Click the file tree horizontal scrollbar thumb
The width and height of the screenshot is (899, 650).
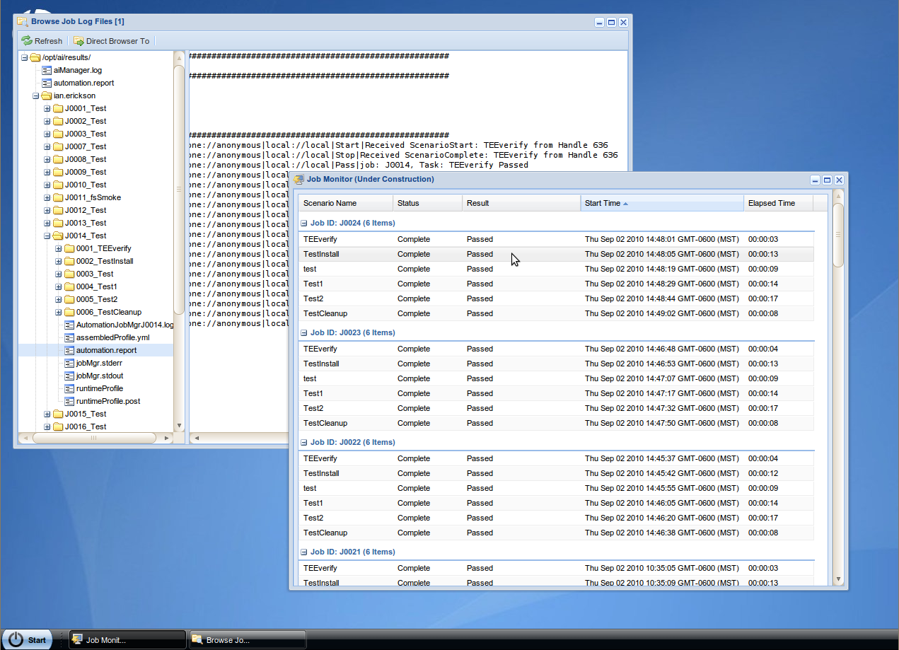click(93, 438)
